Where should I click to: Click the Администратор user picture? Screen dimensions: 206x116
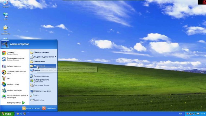click(5, 44)
